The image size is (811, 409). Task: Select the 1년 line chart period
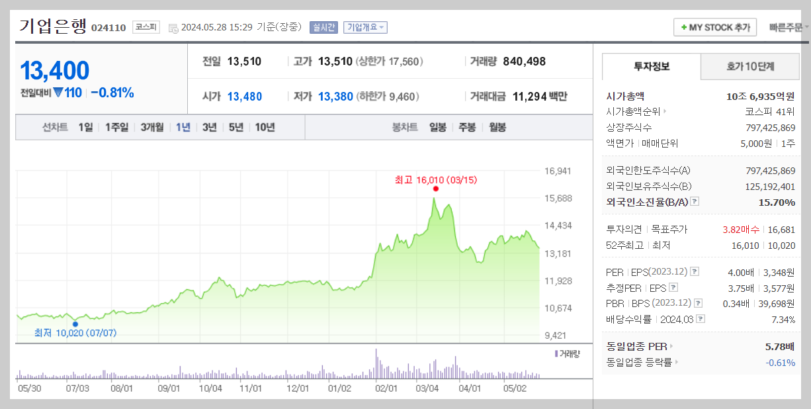(183, 127)
